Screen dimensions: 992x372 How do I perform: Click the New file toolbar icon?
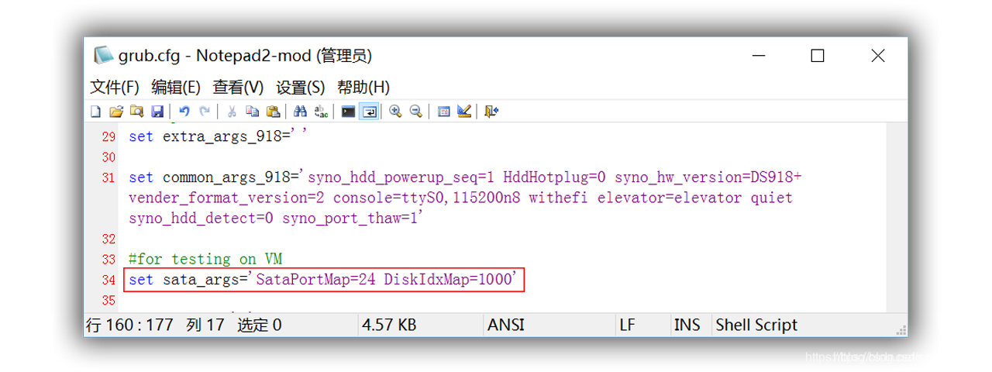tap(96, 112)
